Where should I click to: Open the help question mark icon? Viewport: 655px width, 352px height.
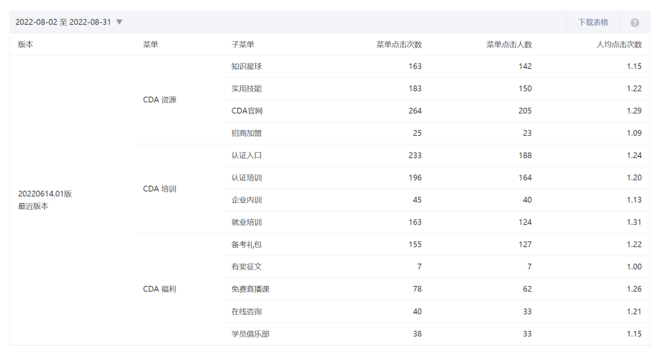click(x=634, y=22)
